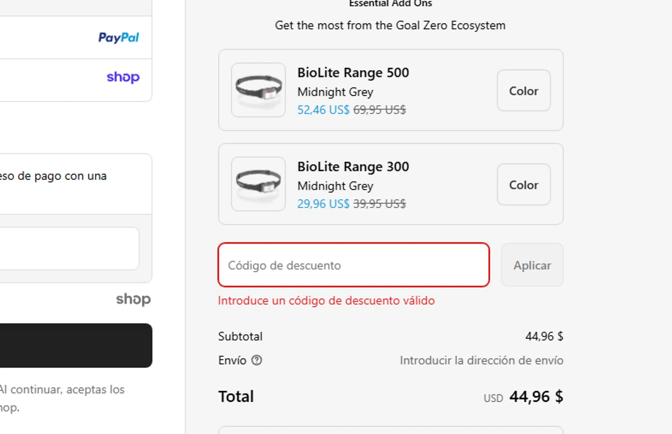Click 'Introducir la dirección de envío' text
Image resolution: width=672 pixels, height=434 pixels.
coord(481,361)
